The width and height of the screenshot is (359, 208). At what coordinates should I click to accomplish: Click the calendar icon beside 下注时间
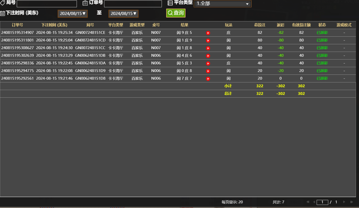coord(3,13)
